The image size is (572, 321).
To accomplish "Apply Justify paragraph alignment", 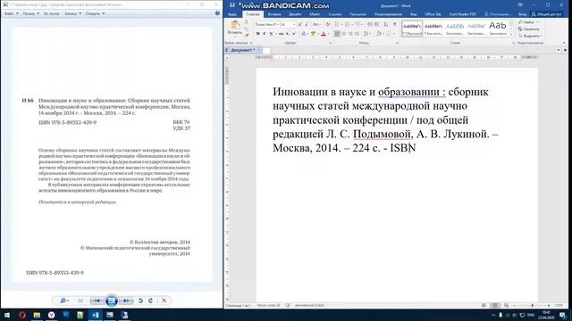I will pyautogui.click(x=357, y=34).
